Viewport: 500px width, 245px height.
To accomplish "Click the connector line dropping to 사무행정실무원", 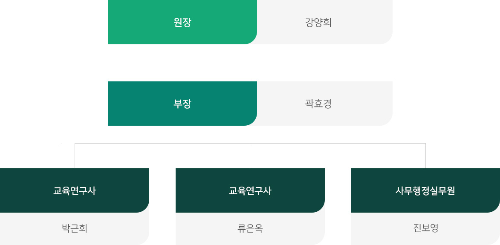I will pyautogui.click(x=426, y=156).
